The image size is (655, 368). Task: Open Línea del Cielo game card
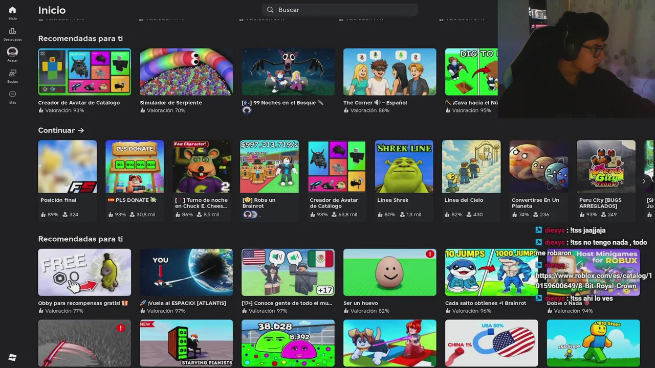coord(471,180)
